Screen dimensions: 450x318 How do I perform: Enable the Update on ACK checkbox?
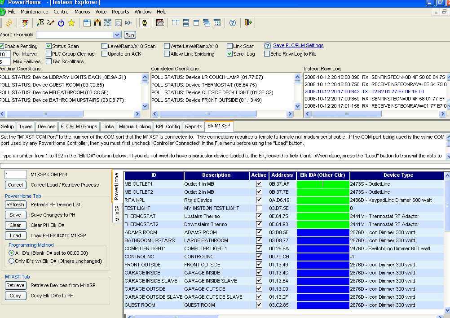pyautogui.click(x=105, y=54)
